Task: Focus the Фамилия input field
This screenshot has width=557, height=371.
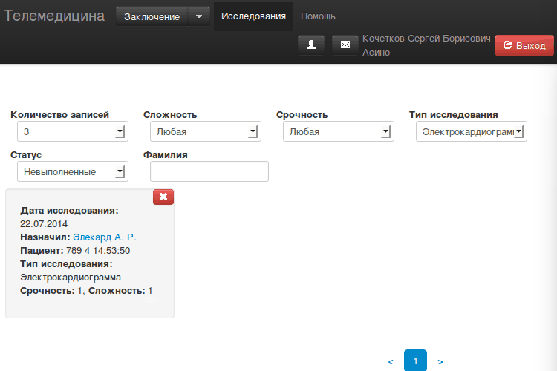Action: coord(209,172)
